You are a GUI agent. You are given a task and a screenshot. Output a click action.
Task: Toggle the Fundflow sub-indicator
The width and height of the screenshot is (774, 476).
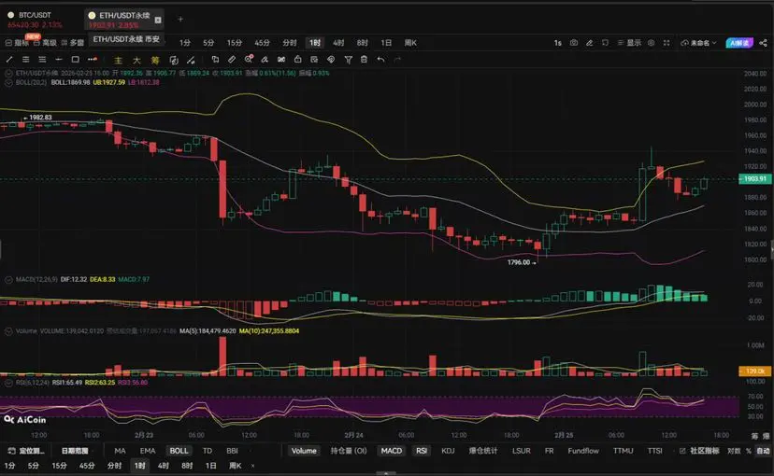tap(583, 451)
